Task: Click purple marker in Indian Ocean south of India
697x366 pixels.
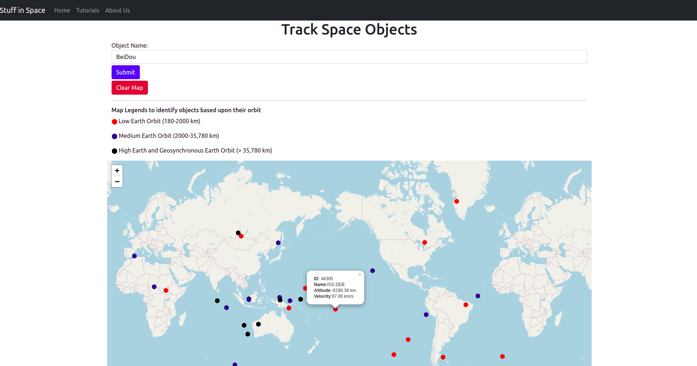Action: click(226, 308)
